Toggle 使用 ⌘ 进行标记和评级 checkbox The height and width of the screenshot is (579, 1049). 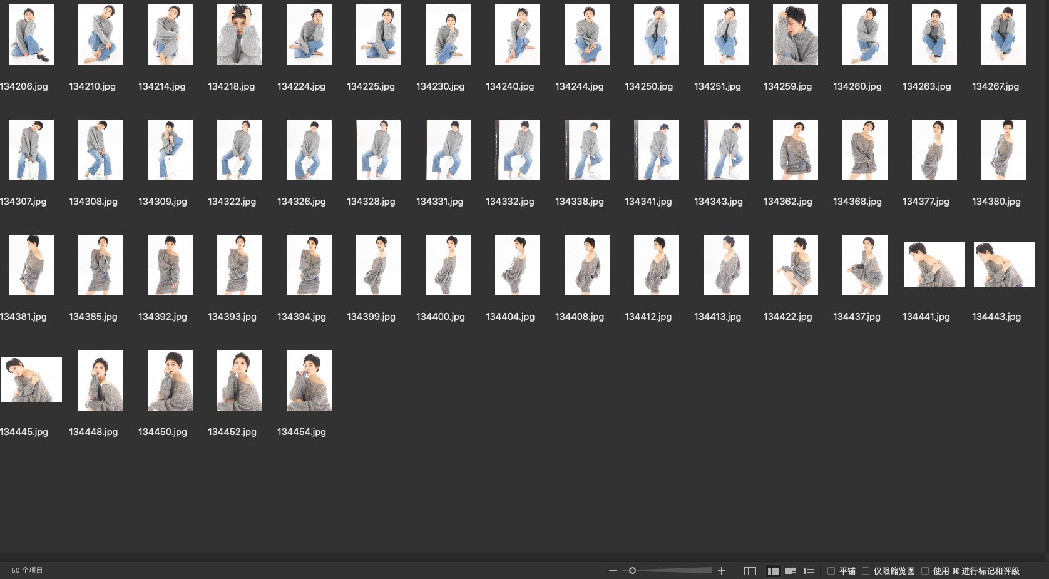(925, 571)
